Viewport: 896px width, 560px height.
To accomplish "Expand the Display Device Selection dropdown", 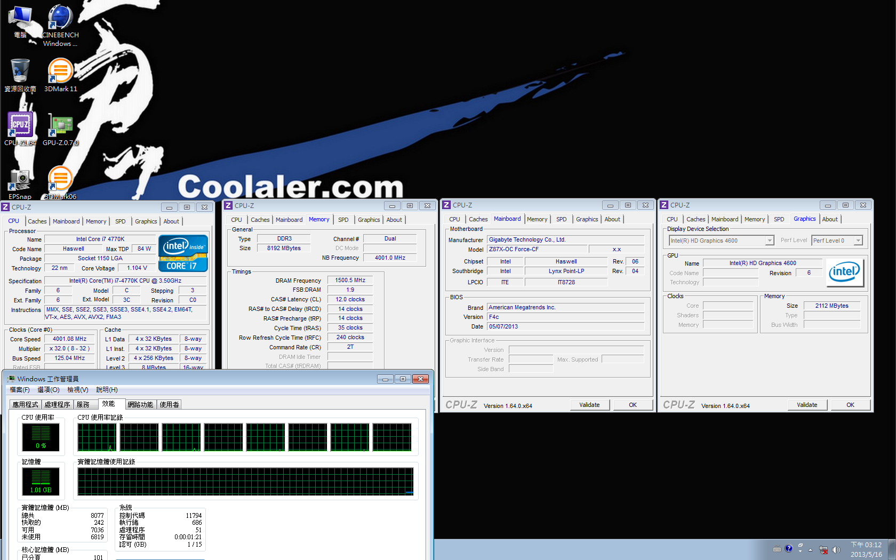I will (x=770, y=241).
